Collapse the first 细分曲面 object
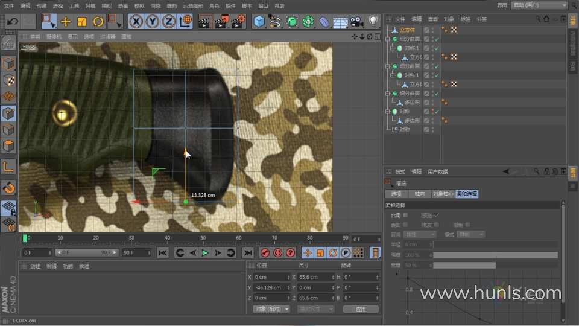The width and height of the screenshot is (579, 326). (x=387, y=39)
